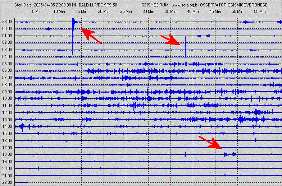Click the 22:00 hour row label
This screenshot has height=186, width=282.
point(7,182)
